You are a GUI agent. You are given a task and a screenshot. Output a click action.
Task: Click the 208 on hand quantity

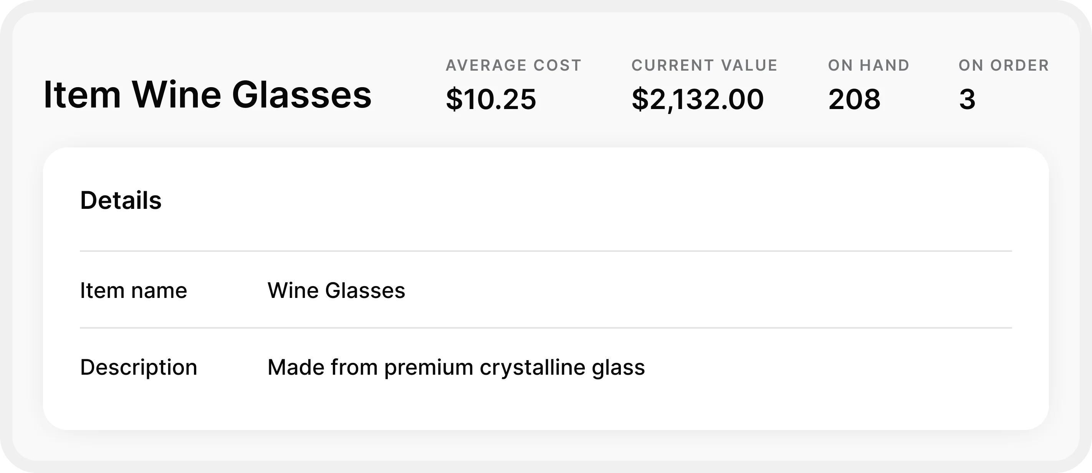click(x=854, y=99)
